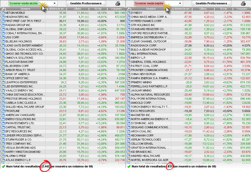Sort right table by Volumen column
Image resolution: width=251 pixels, height=172 pixels.
tap(242, 9)
